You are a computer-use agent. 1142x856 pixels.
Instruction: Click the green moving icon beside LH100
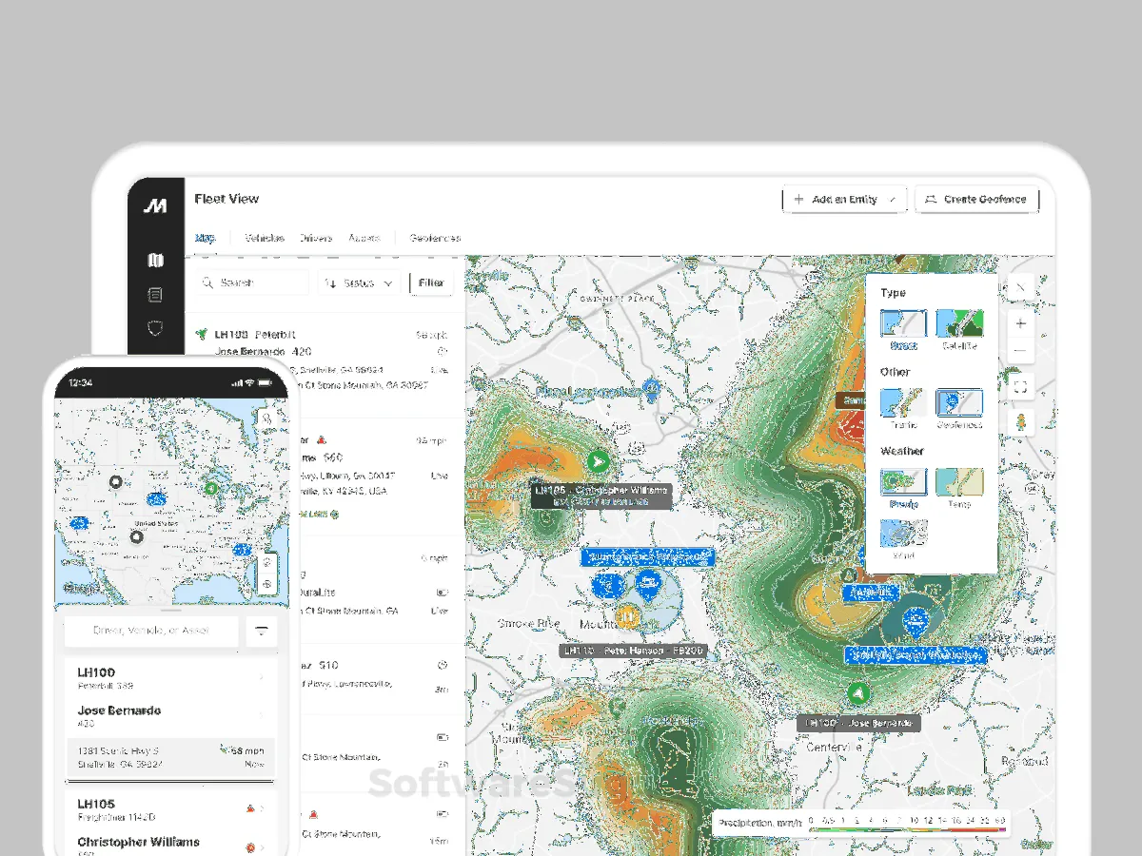[202, 335]
